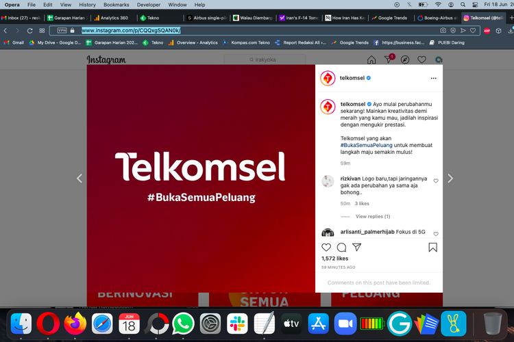Like rizkivan's comment with small heart
The width and height of the screenshot is (514, 342).
[x=436, y=181]
